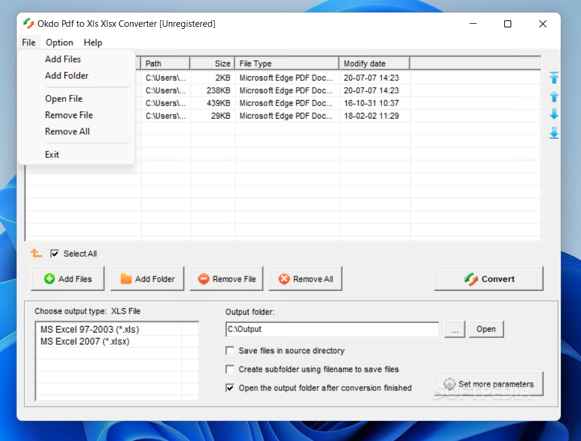Click the modify date 18-02-02 11:29
581x441 pixels.
tap(371, 116)
